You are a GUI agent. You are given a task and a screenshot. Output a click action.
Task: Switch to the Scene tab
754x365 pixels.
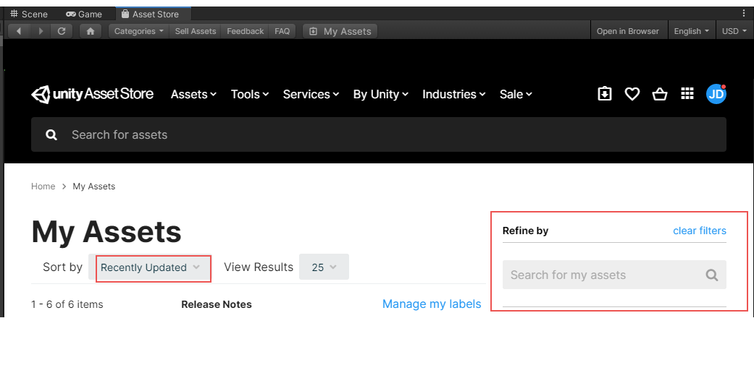pos(29,14)
